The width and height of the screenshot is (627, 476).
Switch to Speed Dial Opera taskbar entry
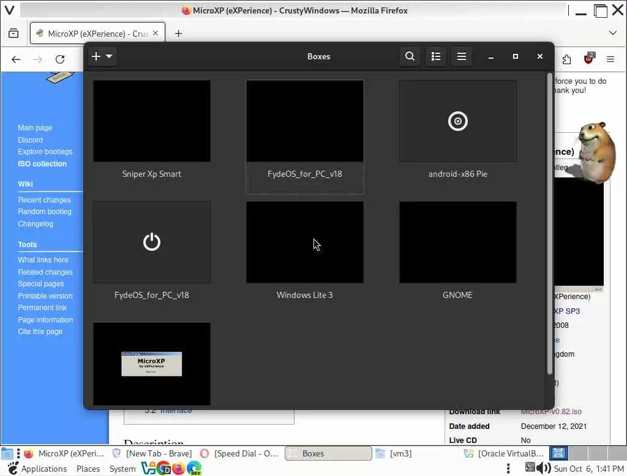239,453
